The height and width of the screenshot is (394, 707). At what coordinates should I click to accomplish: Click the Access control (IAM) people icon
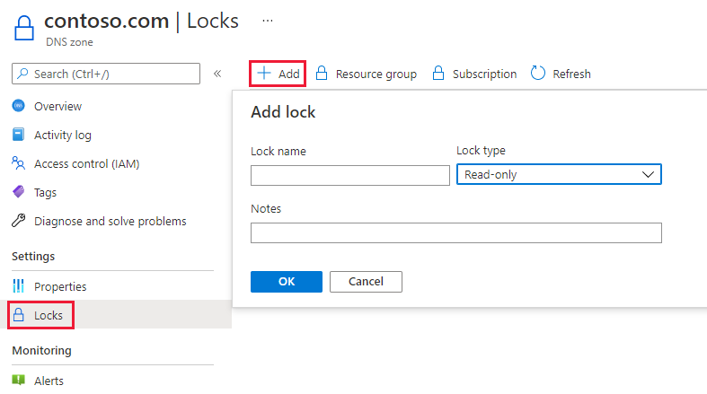[x=18, y=163]
